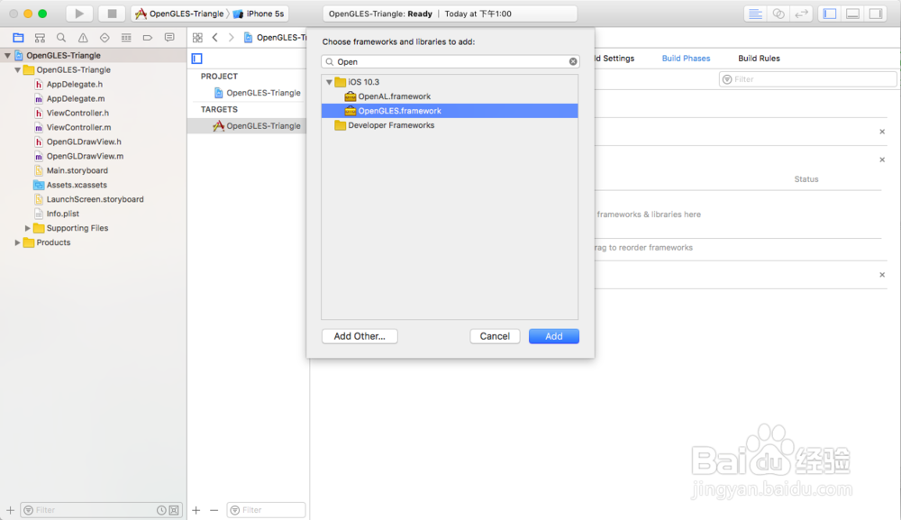Viewport: 901px width, 520px height.
Task: Open AppDelegate.m in the navigator
Action: [x=76, y=99]
